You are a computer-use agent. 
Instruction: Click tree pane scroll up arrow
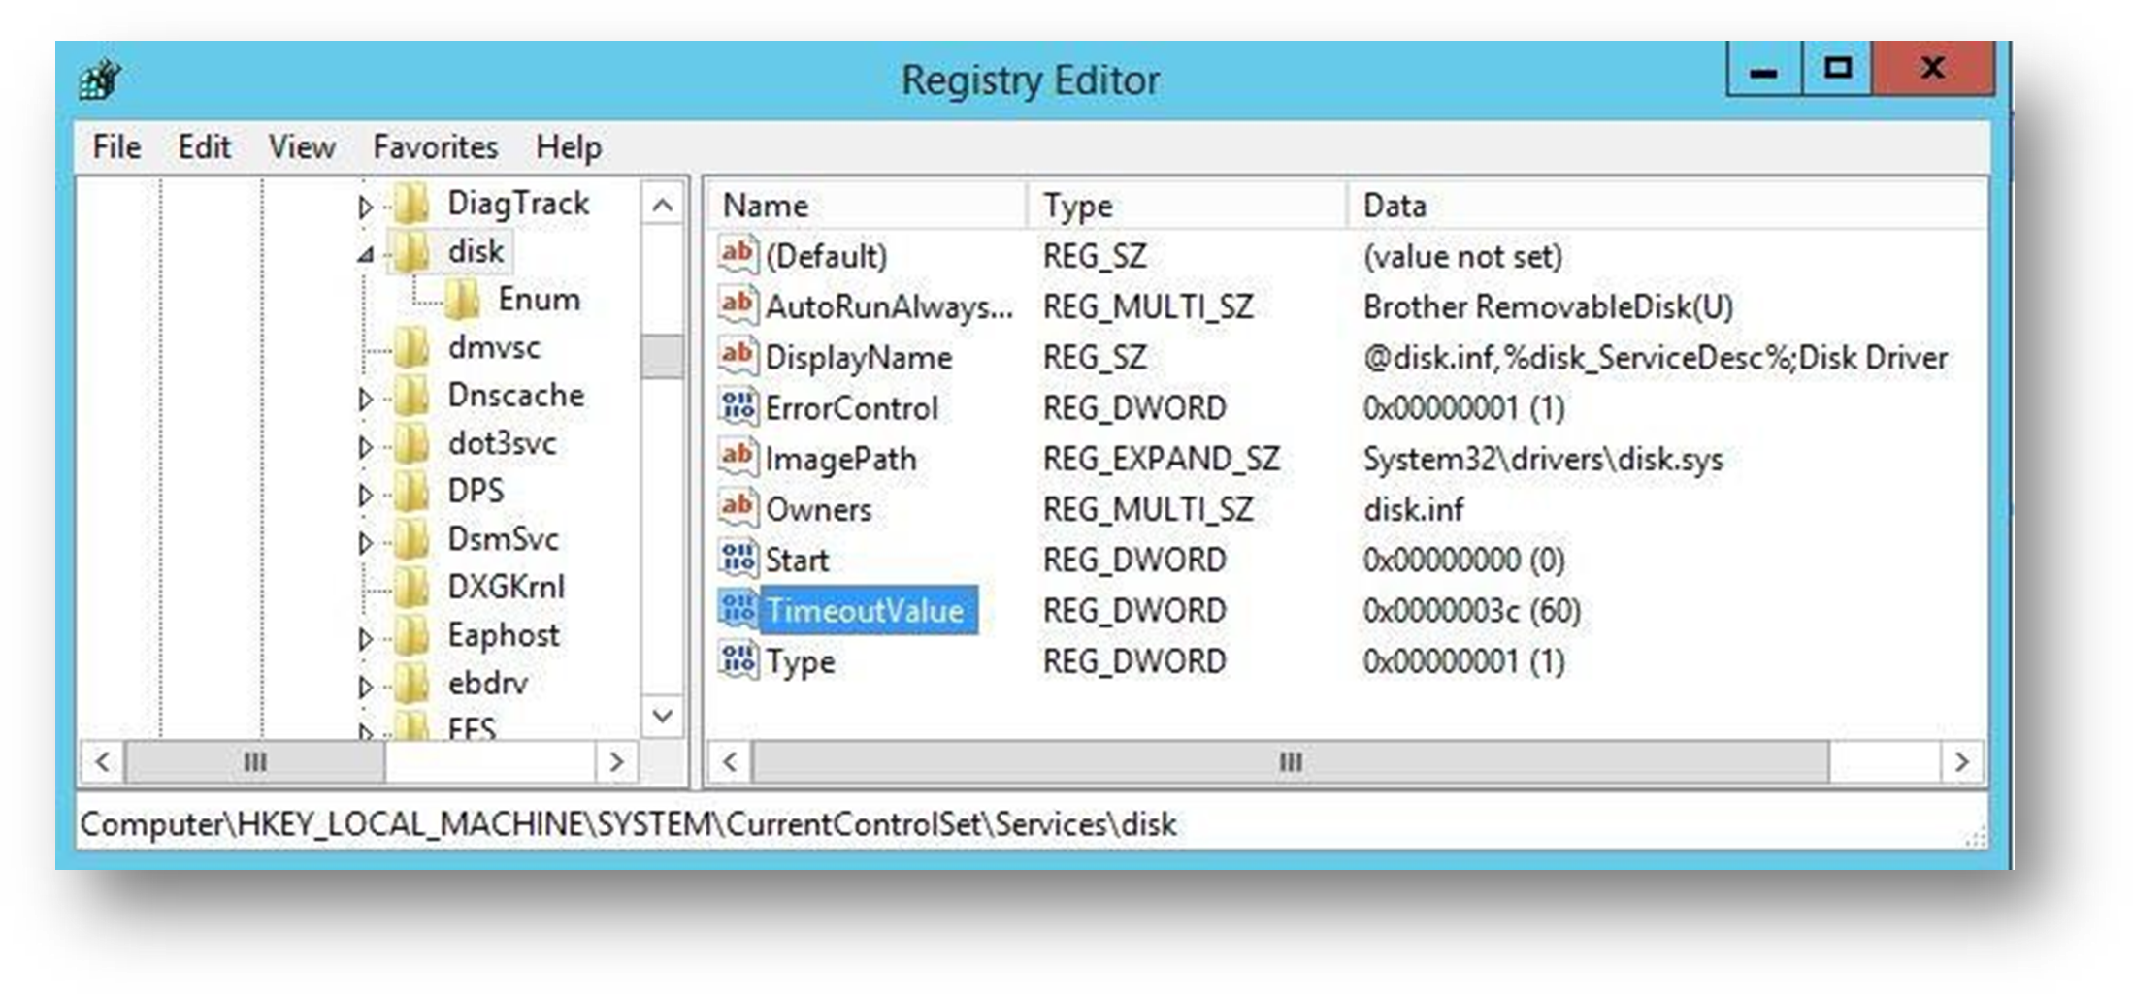coord(663,205)
